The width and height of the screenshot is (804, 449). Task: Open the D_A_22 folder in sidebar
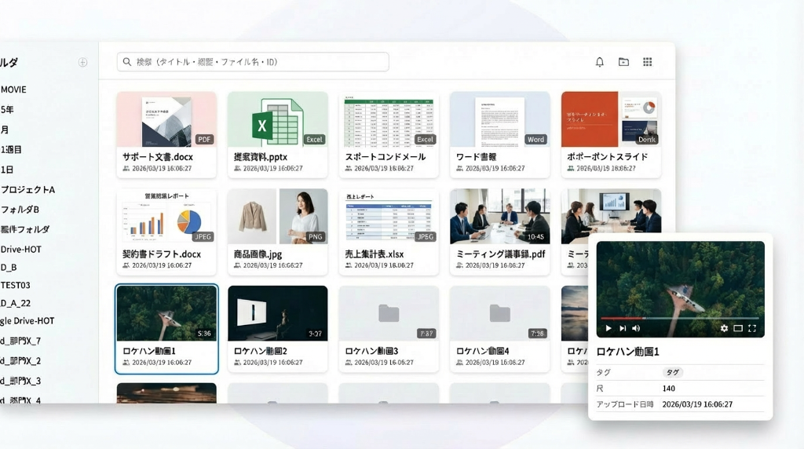click(x=16, y=304)
